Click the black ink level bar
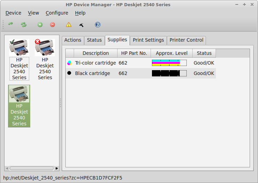Image resolution: width=258 pixels, height=183 pixels. [x=169, y=73]
